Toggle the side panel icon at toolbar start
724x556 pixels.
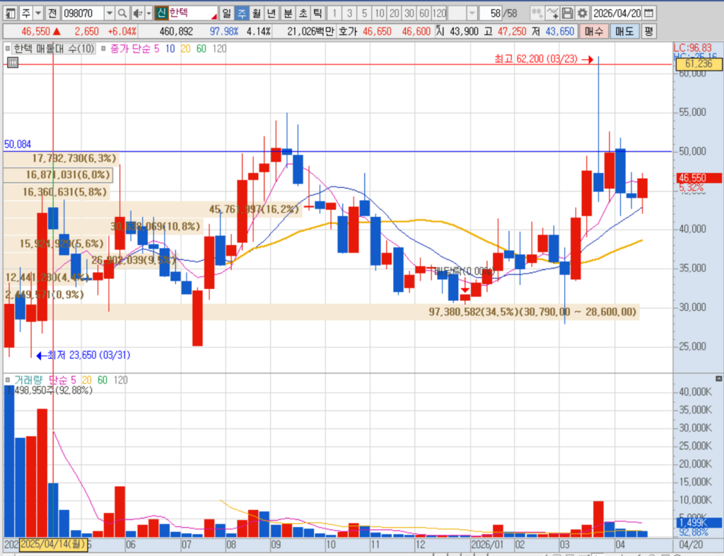pyautogui.click(x=10, y=13)
